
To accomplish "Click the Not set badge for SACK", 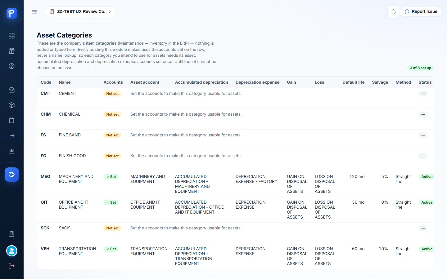I will pos(112,228).
